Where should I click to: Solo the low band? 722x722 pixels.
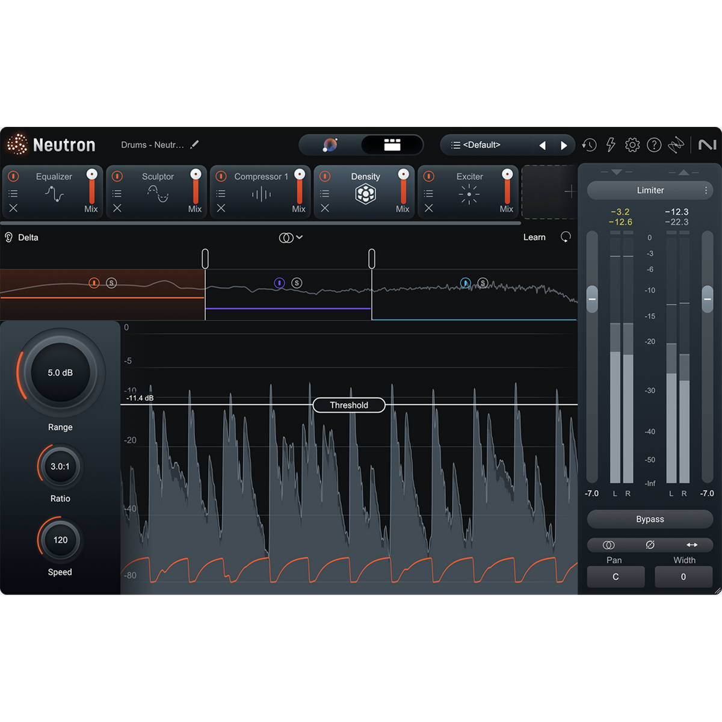click(111, 283)
